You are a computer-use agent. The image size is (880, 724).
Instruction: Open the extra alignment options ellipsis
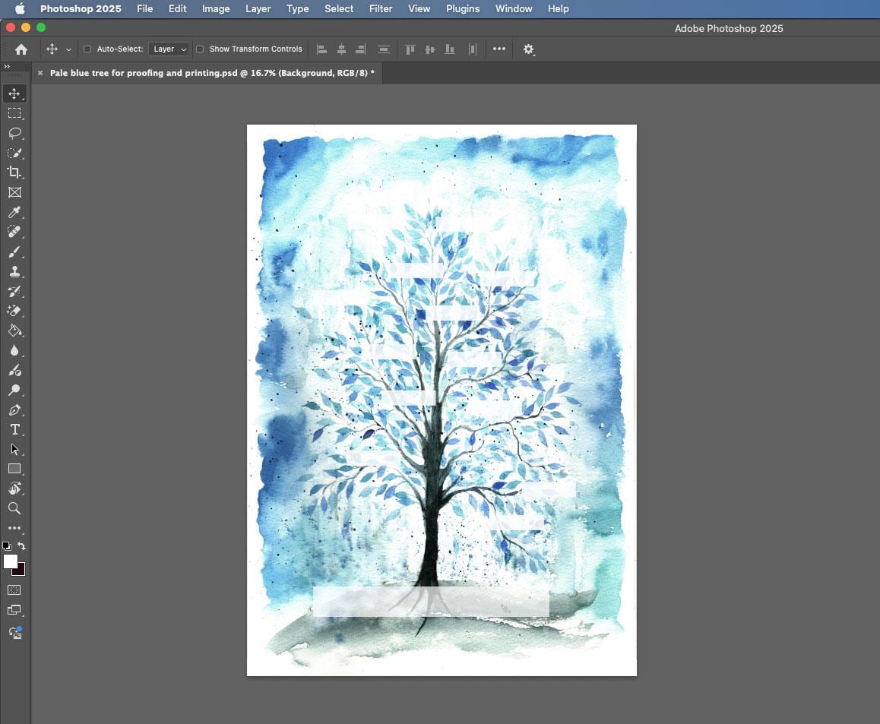499,49
